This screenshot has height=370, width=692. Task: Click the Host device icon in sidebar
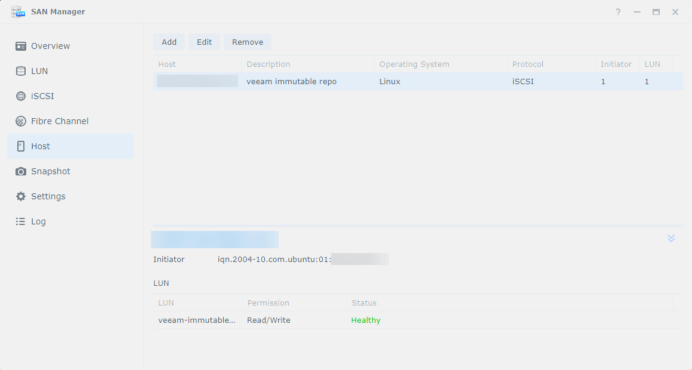tap(21, 146)
